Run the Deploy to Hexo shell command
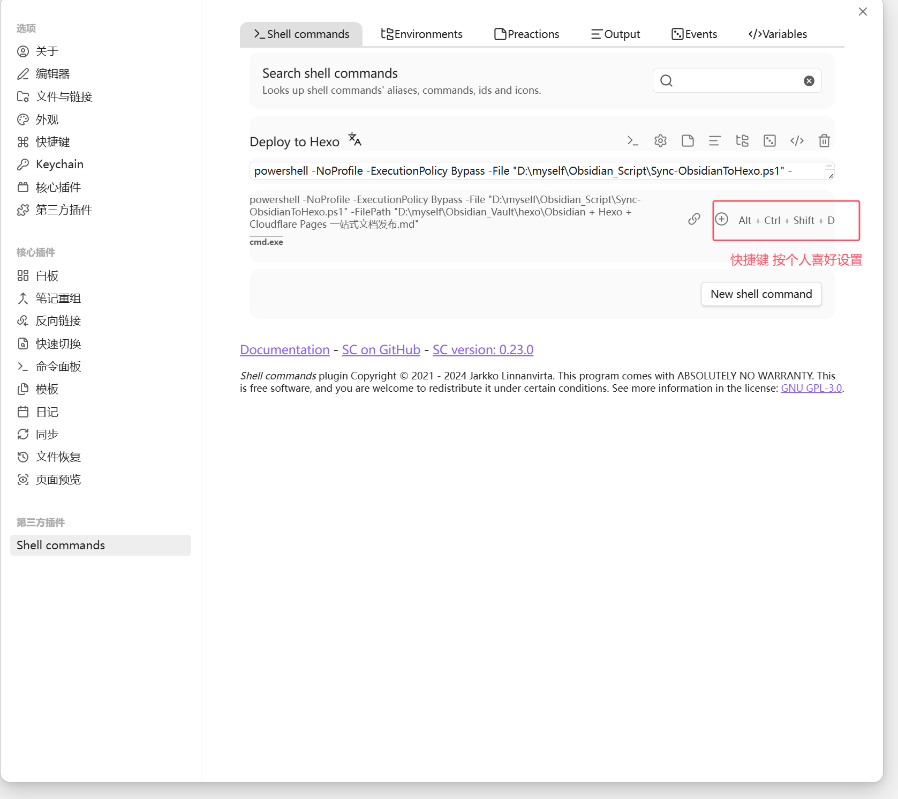 (x=632, y=141)
